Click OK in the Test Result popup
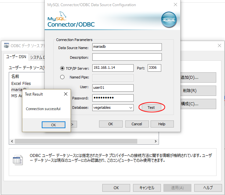 pos(53,125)
